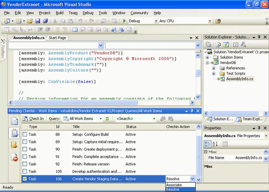Open the Search dropdown in Pending Checkin
Image resolution: width=269 pixels, height=192 pixels.
tap(154, 119)
